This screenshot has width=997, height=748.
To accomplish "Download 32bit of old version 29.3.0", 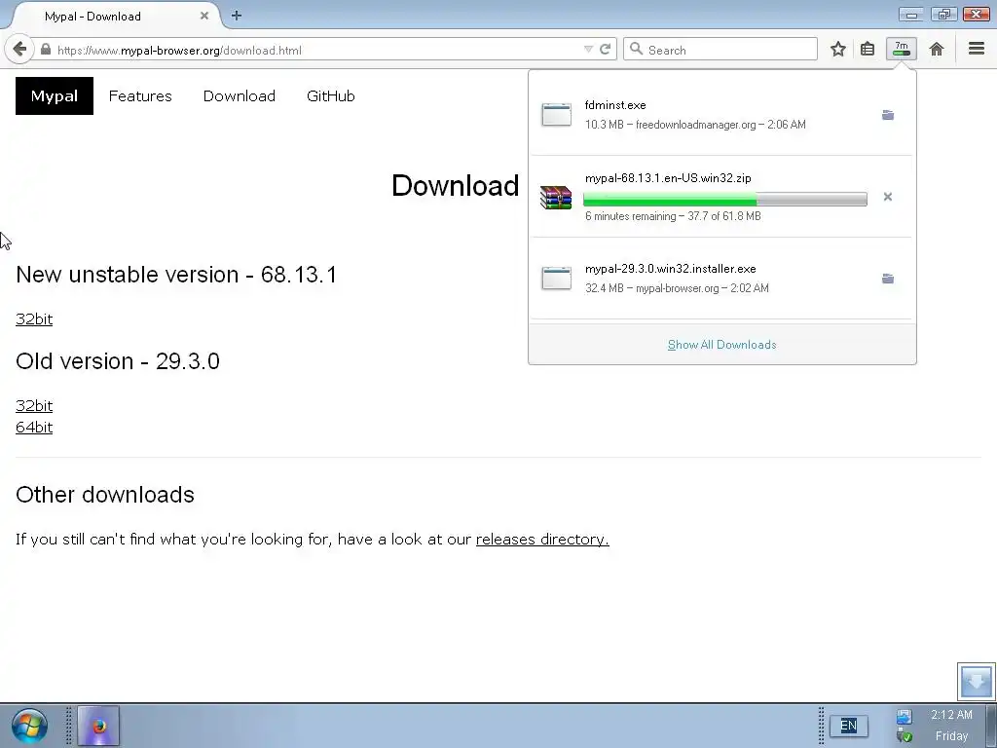I will click(34, 406).
